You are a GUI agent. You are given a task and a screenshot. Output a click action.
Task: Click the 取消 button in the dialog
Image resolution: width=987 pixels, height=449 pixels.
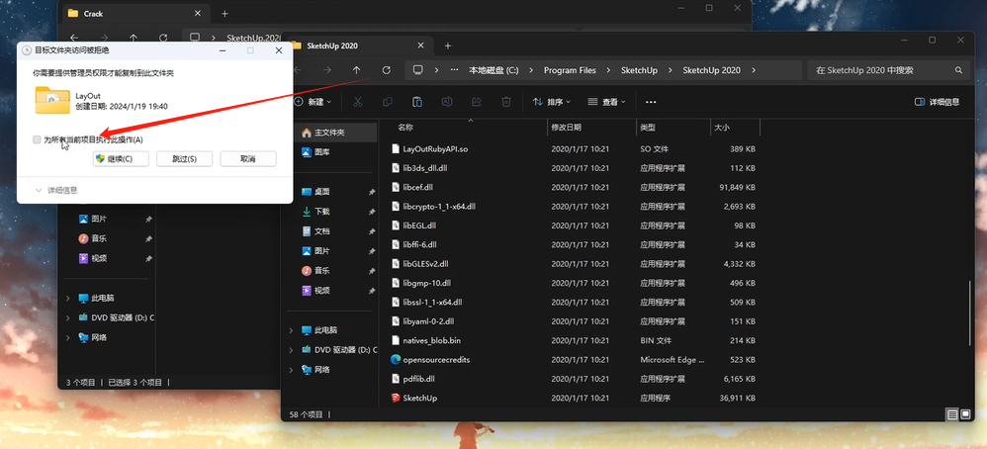coord(248,159)
